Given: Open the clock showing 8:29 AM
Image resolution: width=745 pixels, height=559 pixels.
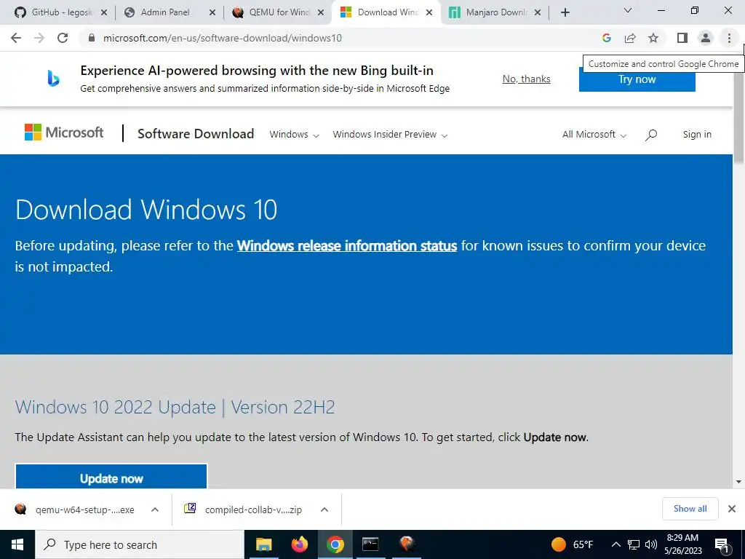Looking at the screenshot, I should pos(682,544).
